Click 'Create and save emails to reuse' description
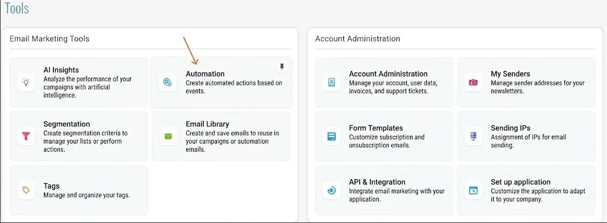 coord(232,141)
